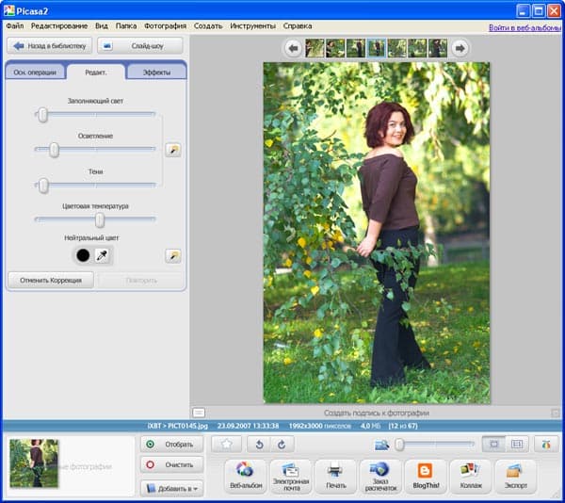
Task: Click the Цветовая температура slider handle
Action: 99,219
